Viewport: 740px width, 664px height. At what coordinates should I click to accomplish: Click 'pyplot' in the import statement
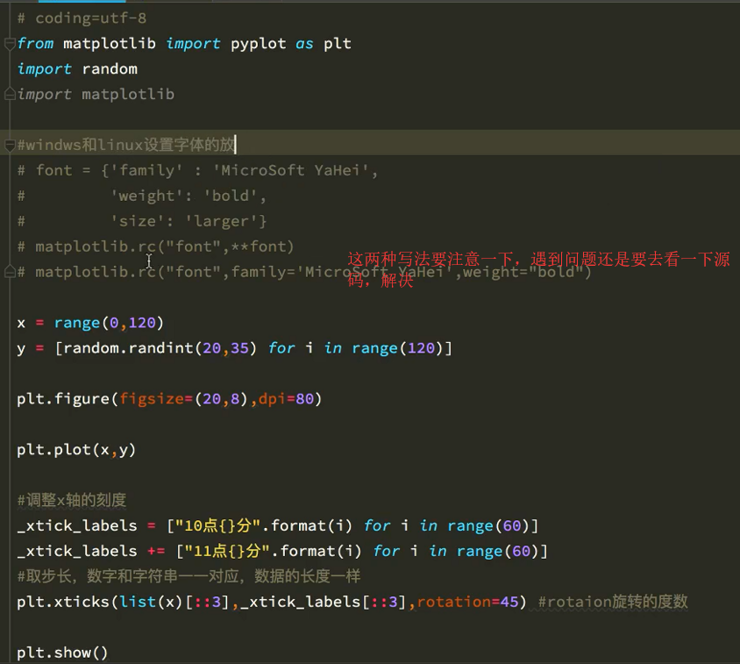point(258,44)
